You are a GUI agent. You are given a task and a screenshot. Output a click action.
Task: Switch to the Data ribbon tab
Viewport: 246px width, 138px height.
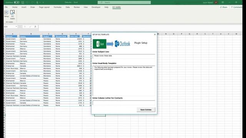(68, 7)
